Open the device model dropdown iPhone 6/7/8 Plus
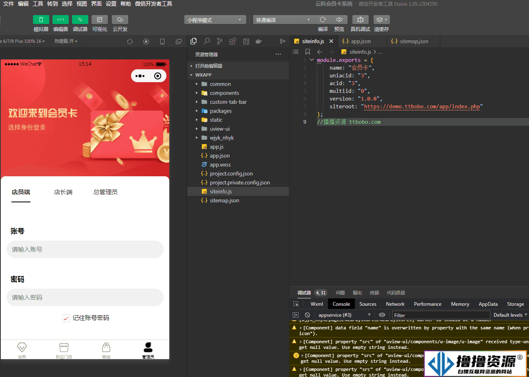This screenshot has height=377, width=529. 23,41
